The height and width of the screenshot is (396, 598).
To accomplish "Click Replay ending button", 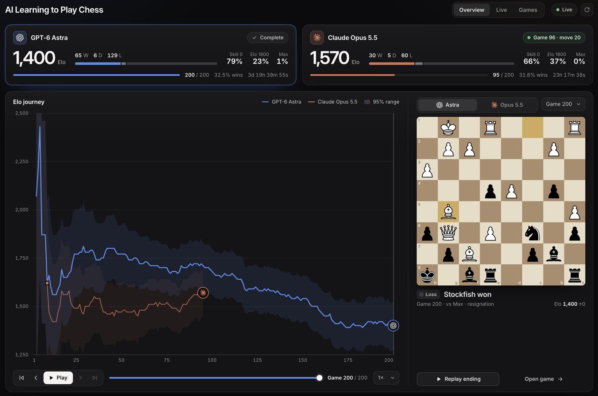I will (x=458, y=379).
